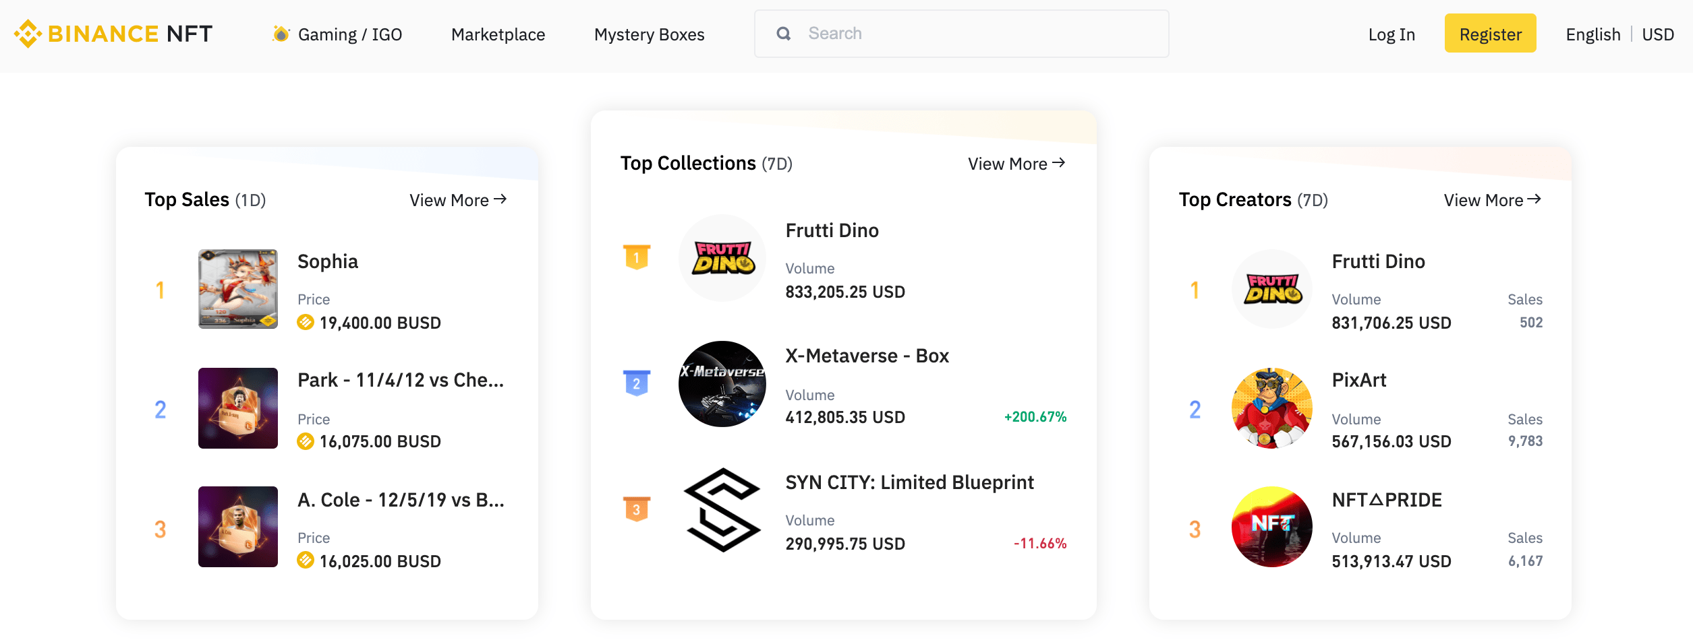Screen dimensions: 1693x644
Task: Click the 19,400.00 BUSD price
Action: tap(380, 323)
